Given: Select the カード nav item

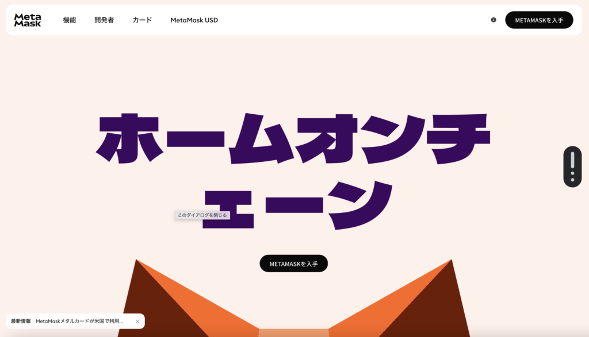Looking at the screenshot, I should click(142, 20).
